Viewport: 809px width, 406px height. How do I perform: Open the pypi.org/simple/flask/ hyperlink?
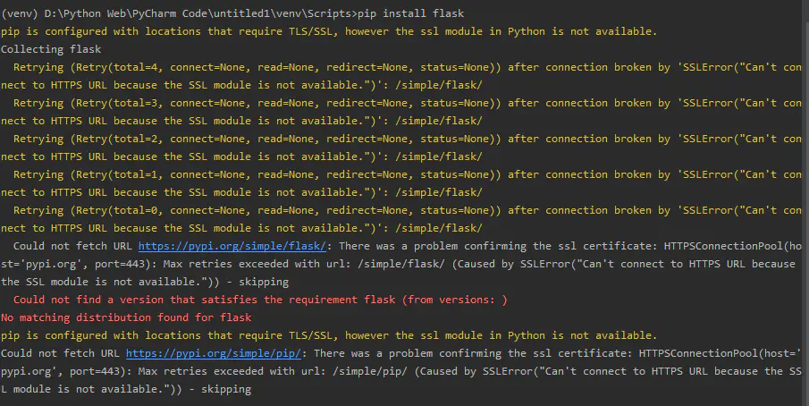click(x=232, y=246)
